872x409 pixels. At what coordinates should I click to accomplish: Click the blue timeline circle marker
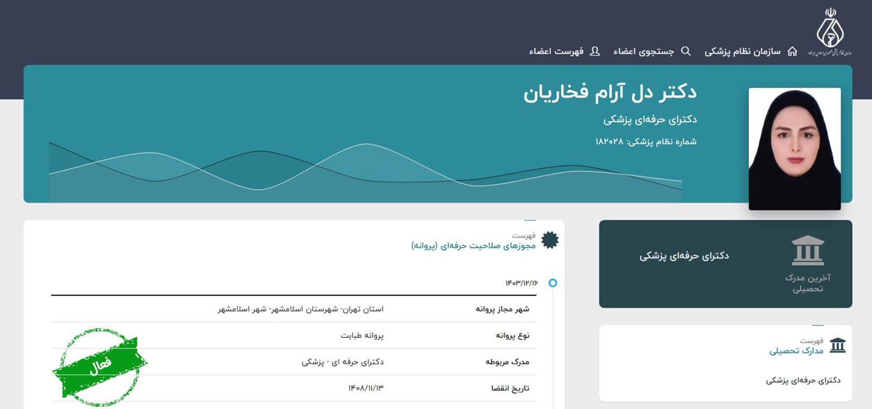click(553, 283)
